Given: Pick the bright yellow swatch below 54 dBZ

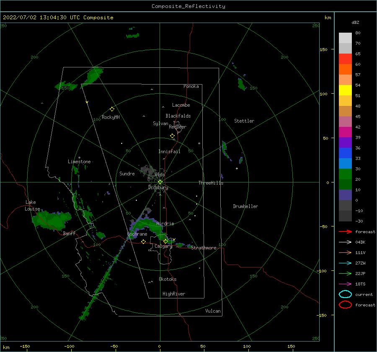Looking at the screenshot, I should pyautogui.click(x=345, y=90).
